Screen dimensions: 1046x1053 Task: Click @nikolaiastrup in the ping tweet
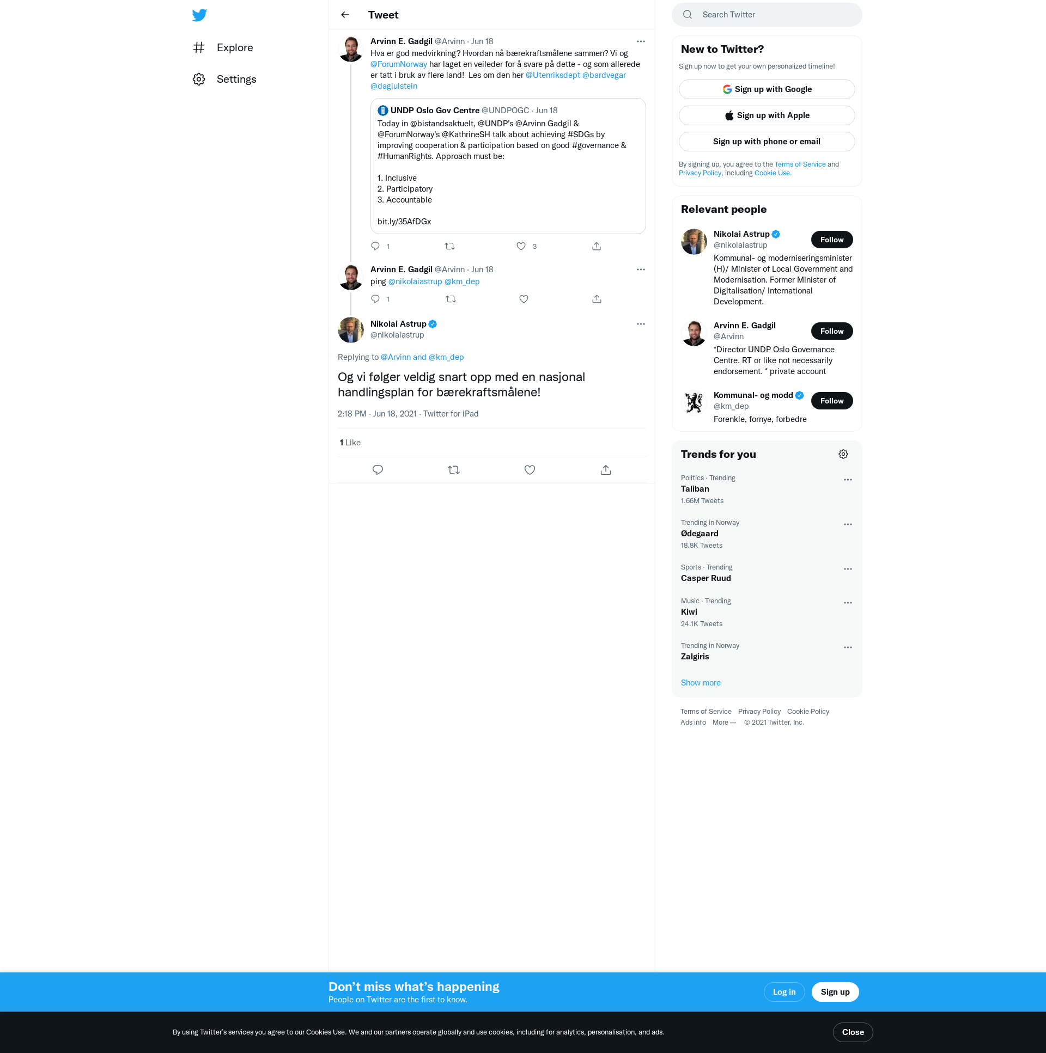pyautogui.click(x=415, y=282)
